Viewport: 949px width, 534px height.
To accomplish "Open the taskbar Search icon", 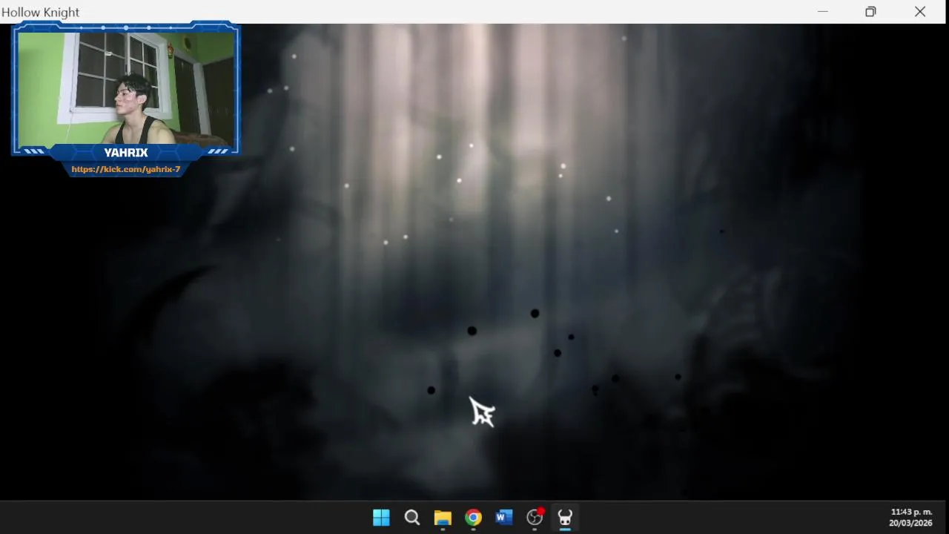I will pyautogui.click(x=412, y=518).
